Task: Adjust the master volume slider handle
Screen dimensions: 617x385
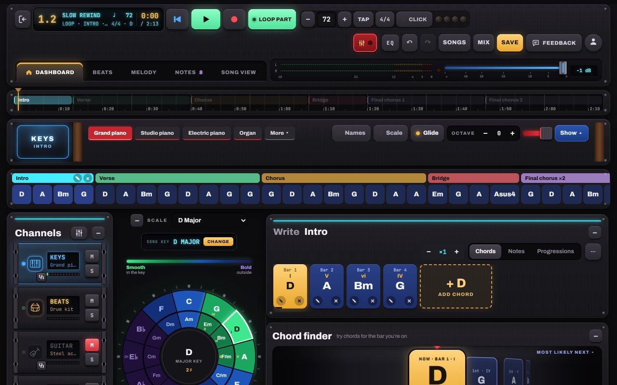Action: coord(563,68)
